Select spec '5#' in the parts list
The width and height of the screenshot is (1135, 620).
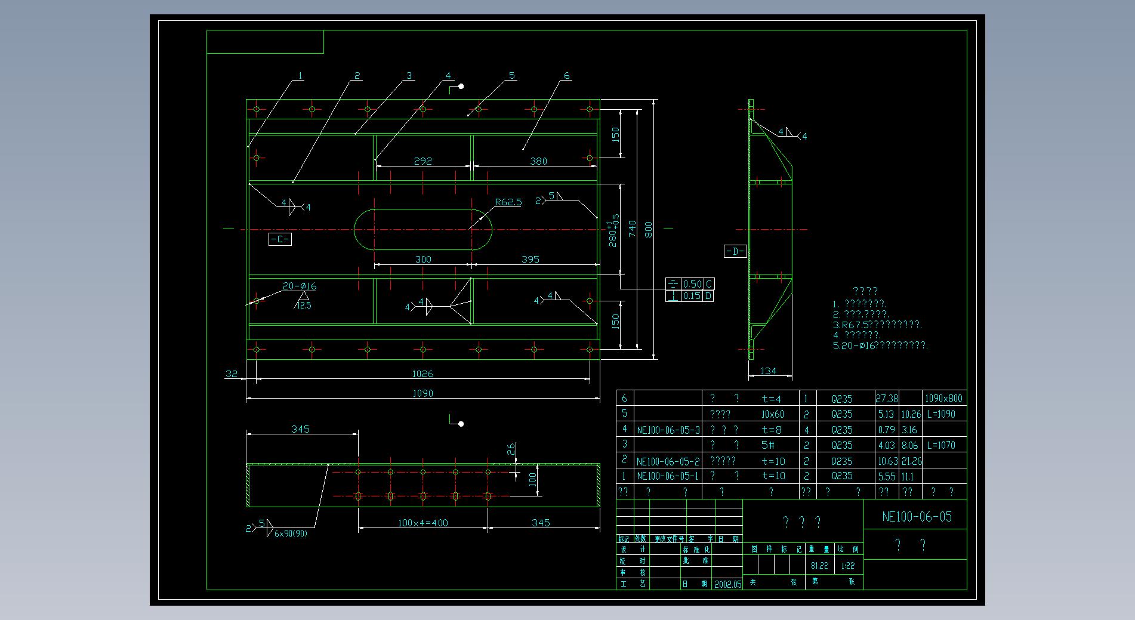point(769,445)
